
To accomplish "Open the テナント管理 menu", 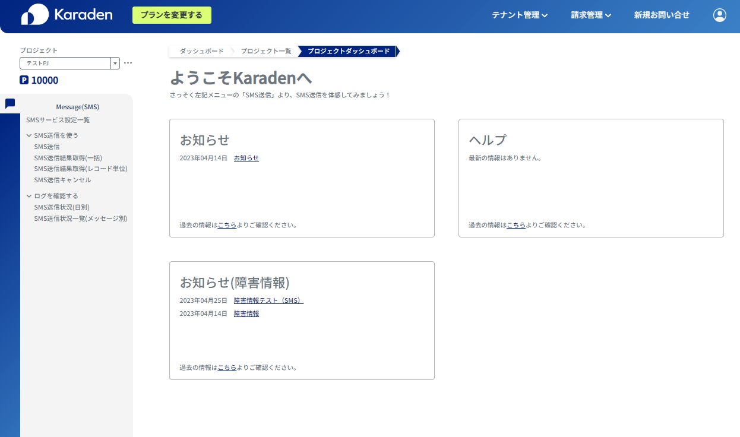I will click(x=520, y=15).
